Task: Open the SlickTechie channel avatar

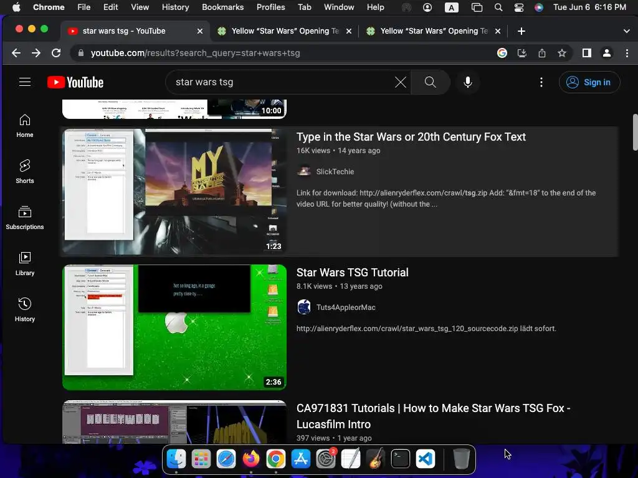Action: click(304, 171)
